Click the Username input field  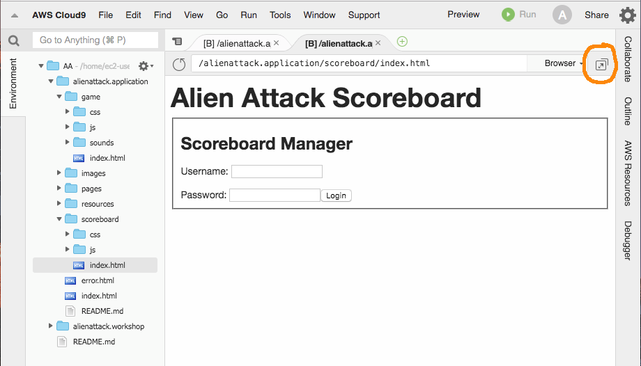[277, 172]
